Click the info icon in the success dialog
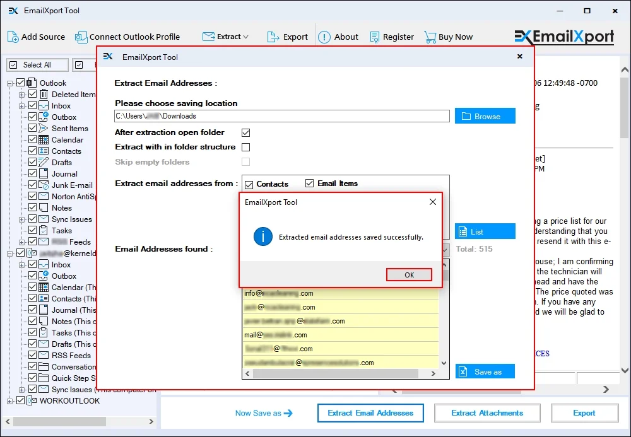Viewport: 631px width, 437px height. (263, 237)
